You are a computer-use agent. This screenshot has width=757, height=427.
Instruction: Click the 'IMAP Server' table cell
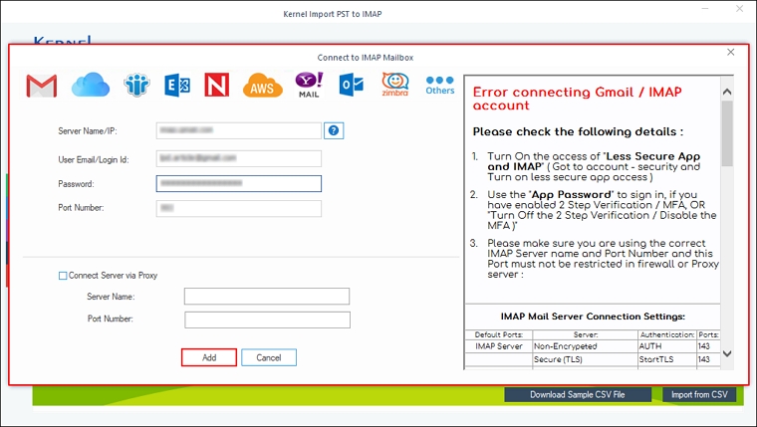499,346
